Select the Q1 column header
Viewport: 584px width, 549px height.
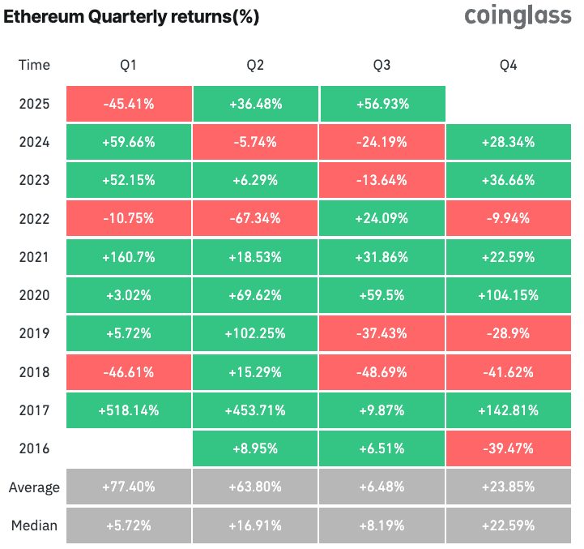[x=129, y=65]
